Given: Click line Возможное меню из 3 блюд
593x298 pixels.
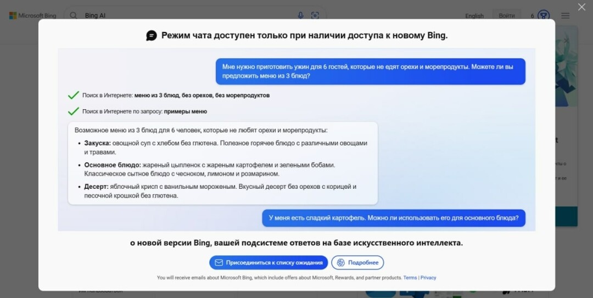Looking at the screenshot, I should pyautogui.click(x=201, y=130).
